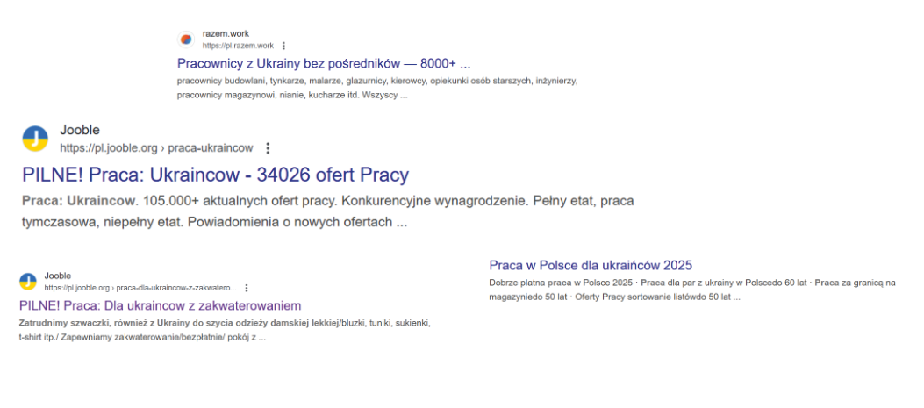Open the three-dot menu beside pl.razem.work URL
Screen dimensions: 924x408
click(x=284, y=46)
